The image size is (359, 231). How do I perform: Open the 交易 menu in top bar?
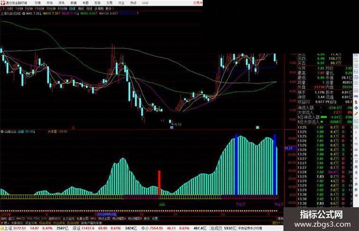coord(109,3)
